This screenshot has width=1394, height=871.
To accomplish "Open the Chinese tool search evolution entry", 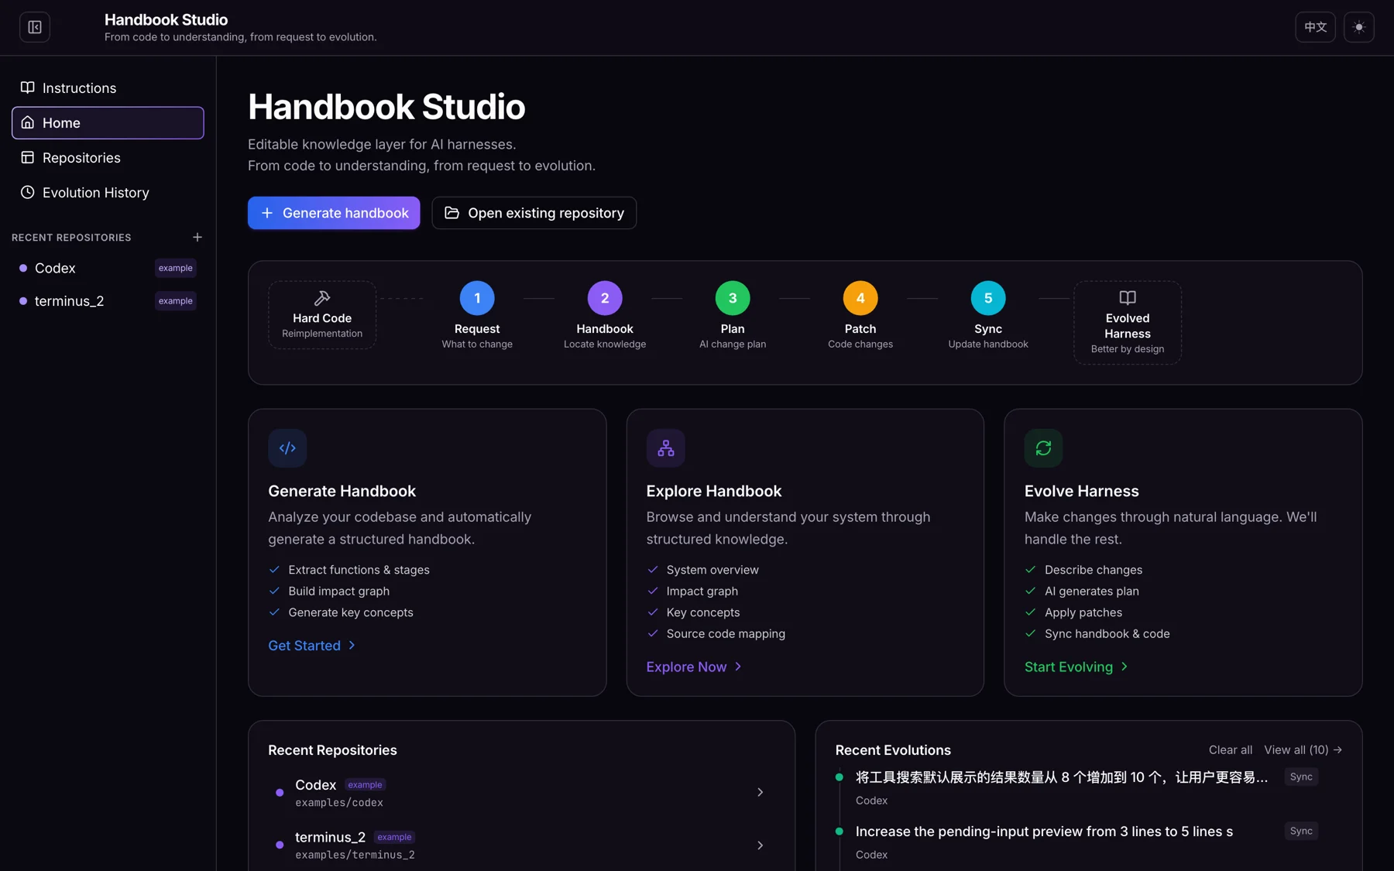I will tap(1062, 777).
